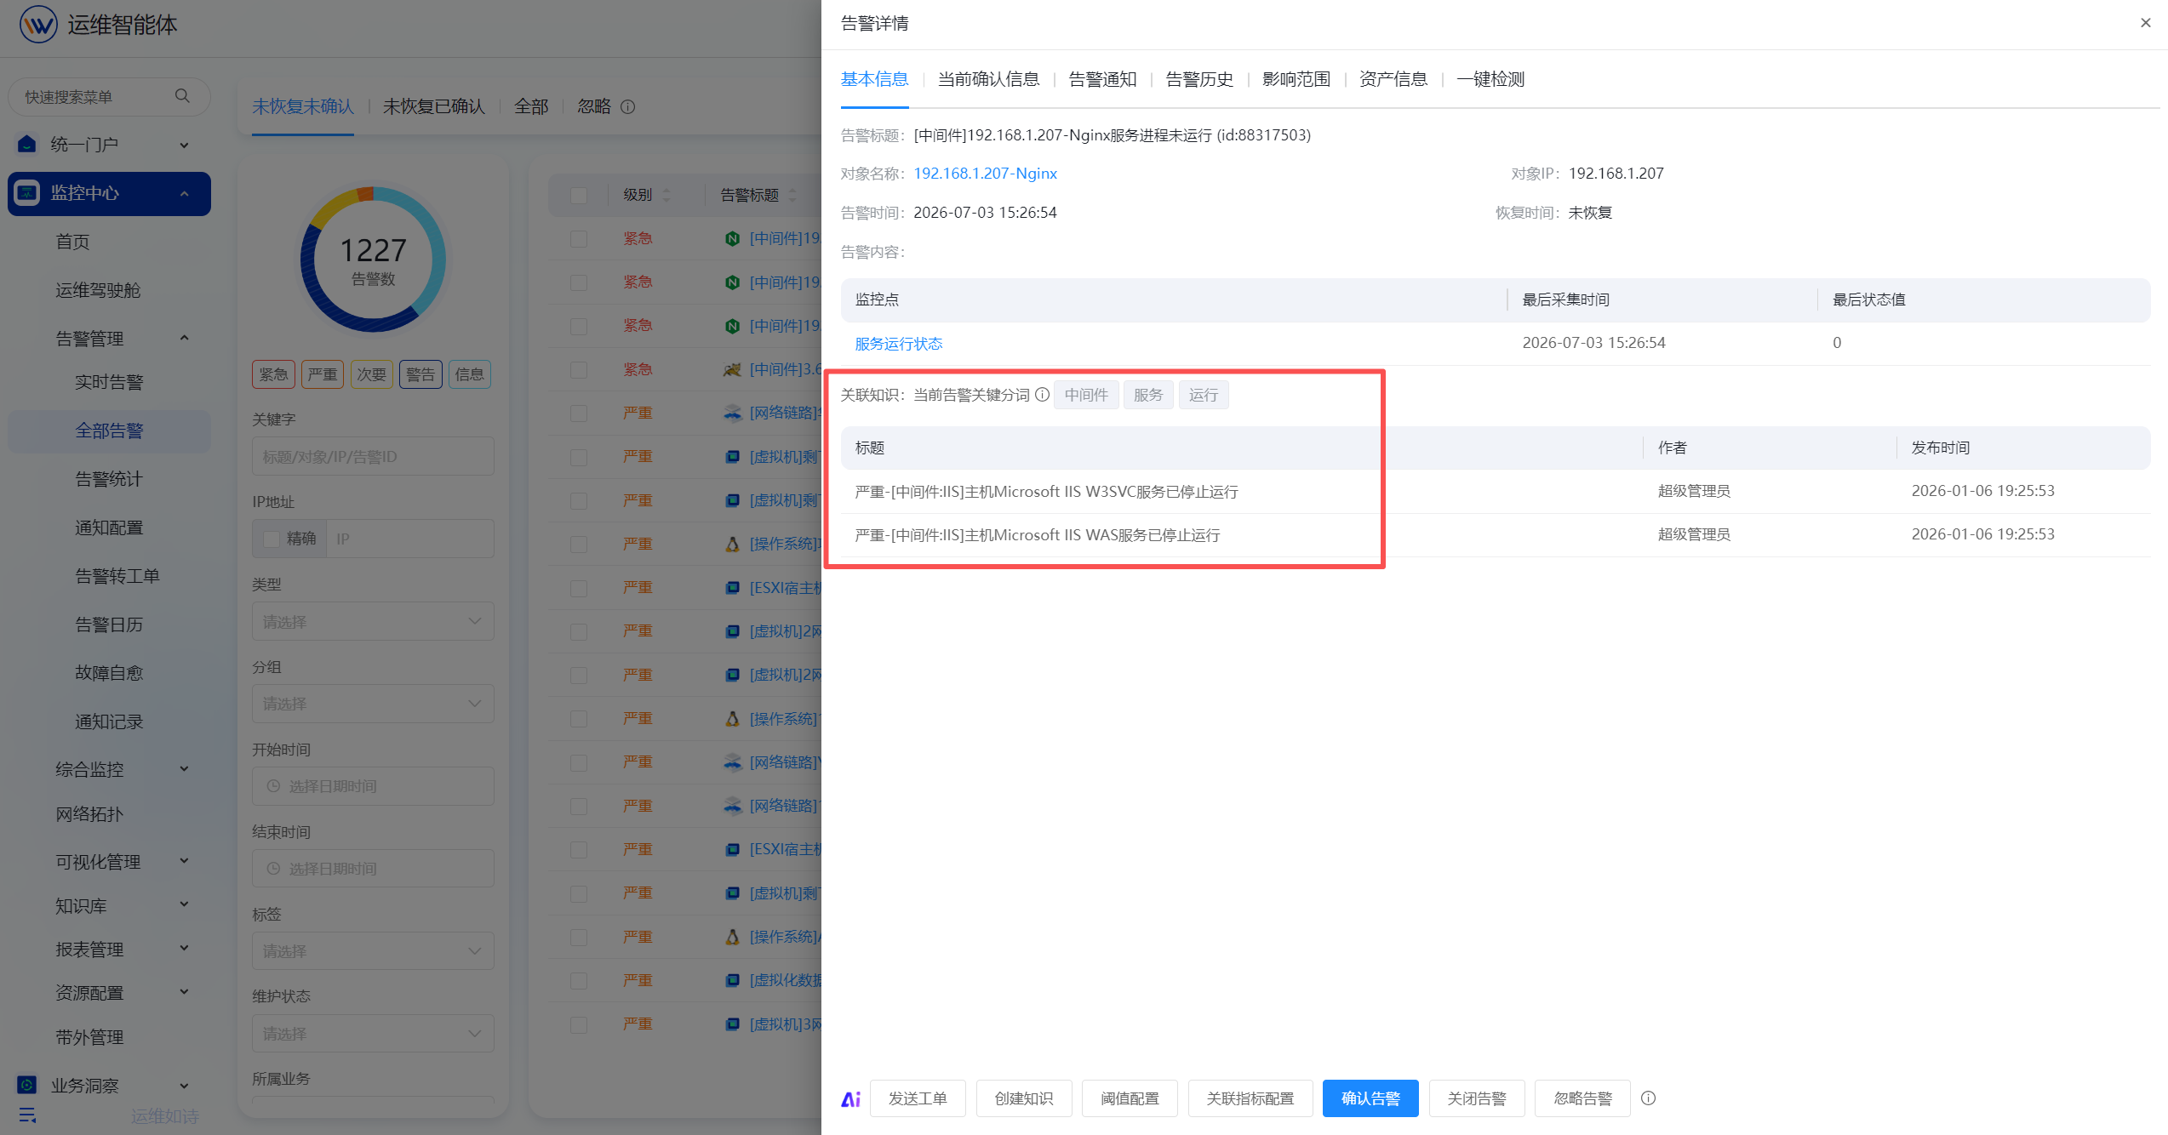
Task: Switch to 影响范围 tab
Action: (x=1296, y=79)
